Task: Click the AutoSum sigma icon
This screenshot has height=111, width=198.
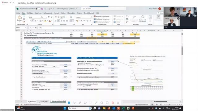Action: coord(127,16)
